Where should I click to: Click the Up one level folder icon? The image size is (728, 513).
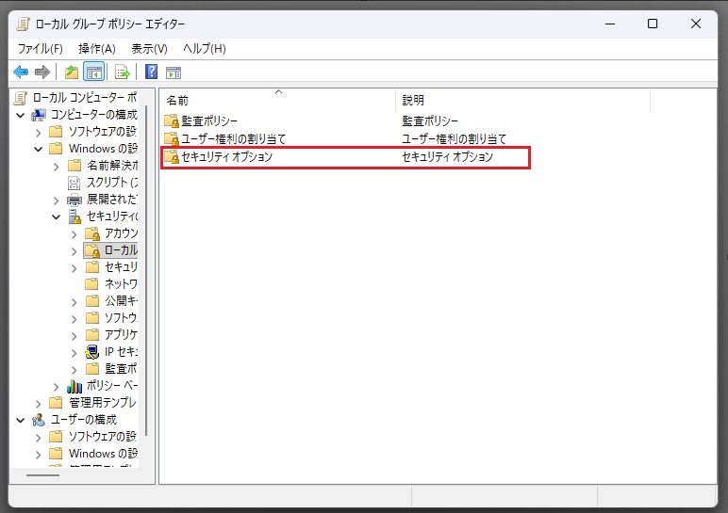coord(72,72)
